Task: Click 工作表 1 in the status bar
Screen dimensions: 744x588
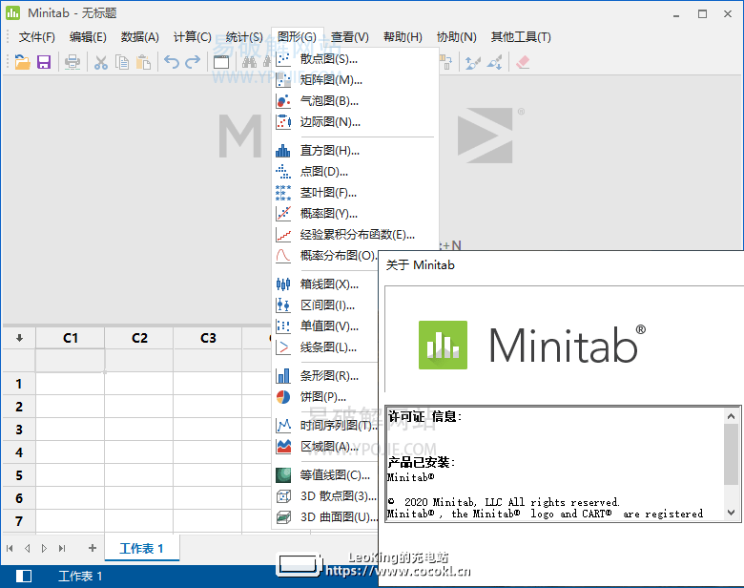Action: (80, 577)
